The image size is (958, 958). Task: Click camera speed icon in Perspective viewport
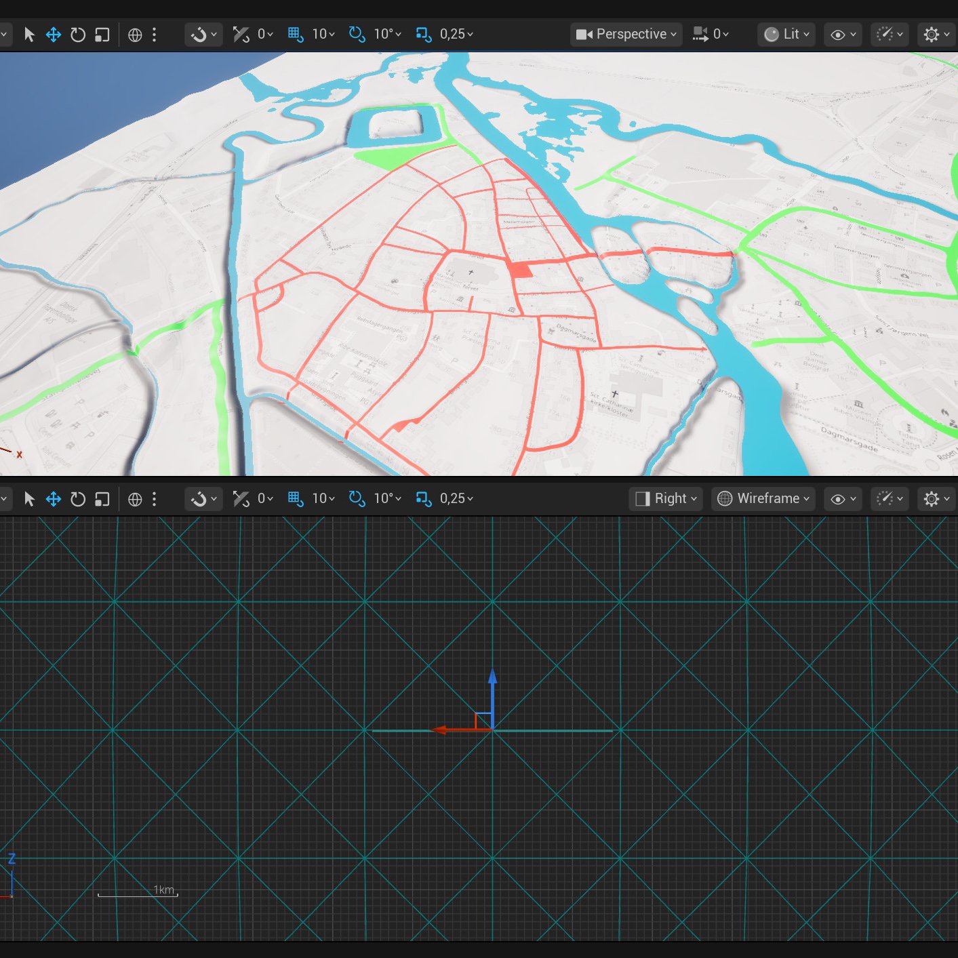(x=700, y=35)
